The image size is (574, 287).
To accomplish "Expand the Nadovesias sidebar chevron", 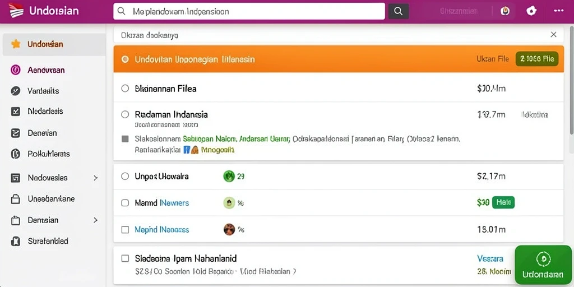I will click(95, 178).
